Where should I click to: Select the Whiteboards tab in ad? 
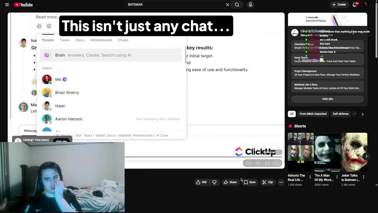(101, 40)
